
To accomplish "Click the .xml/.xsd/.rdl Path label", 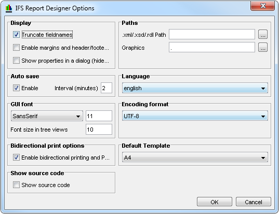I will 144,35.
